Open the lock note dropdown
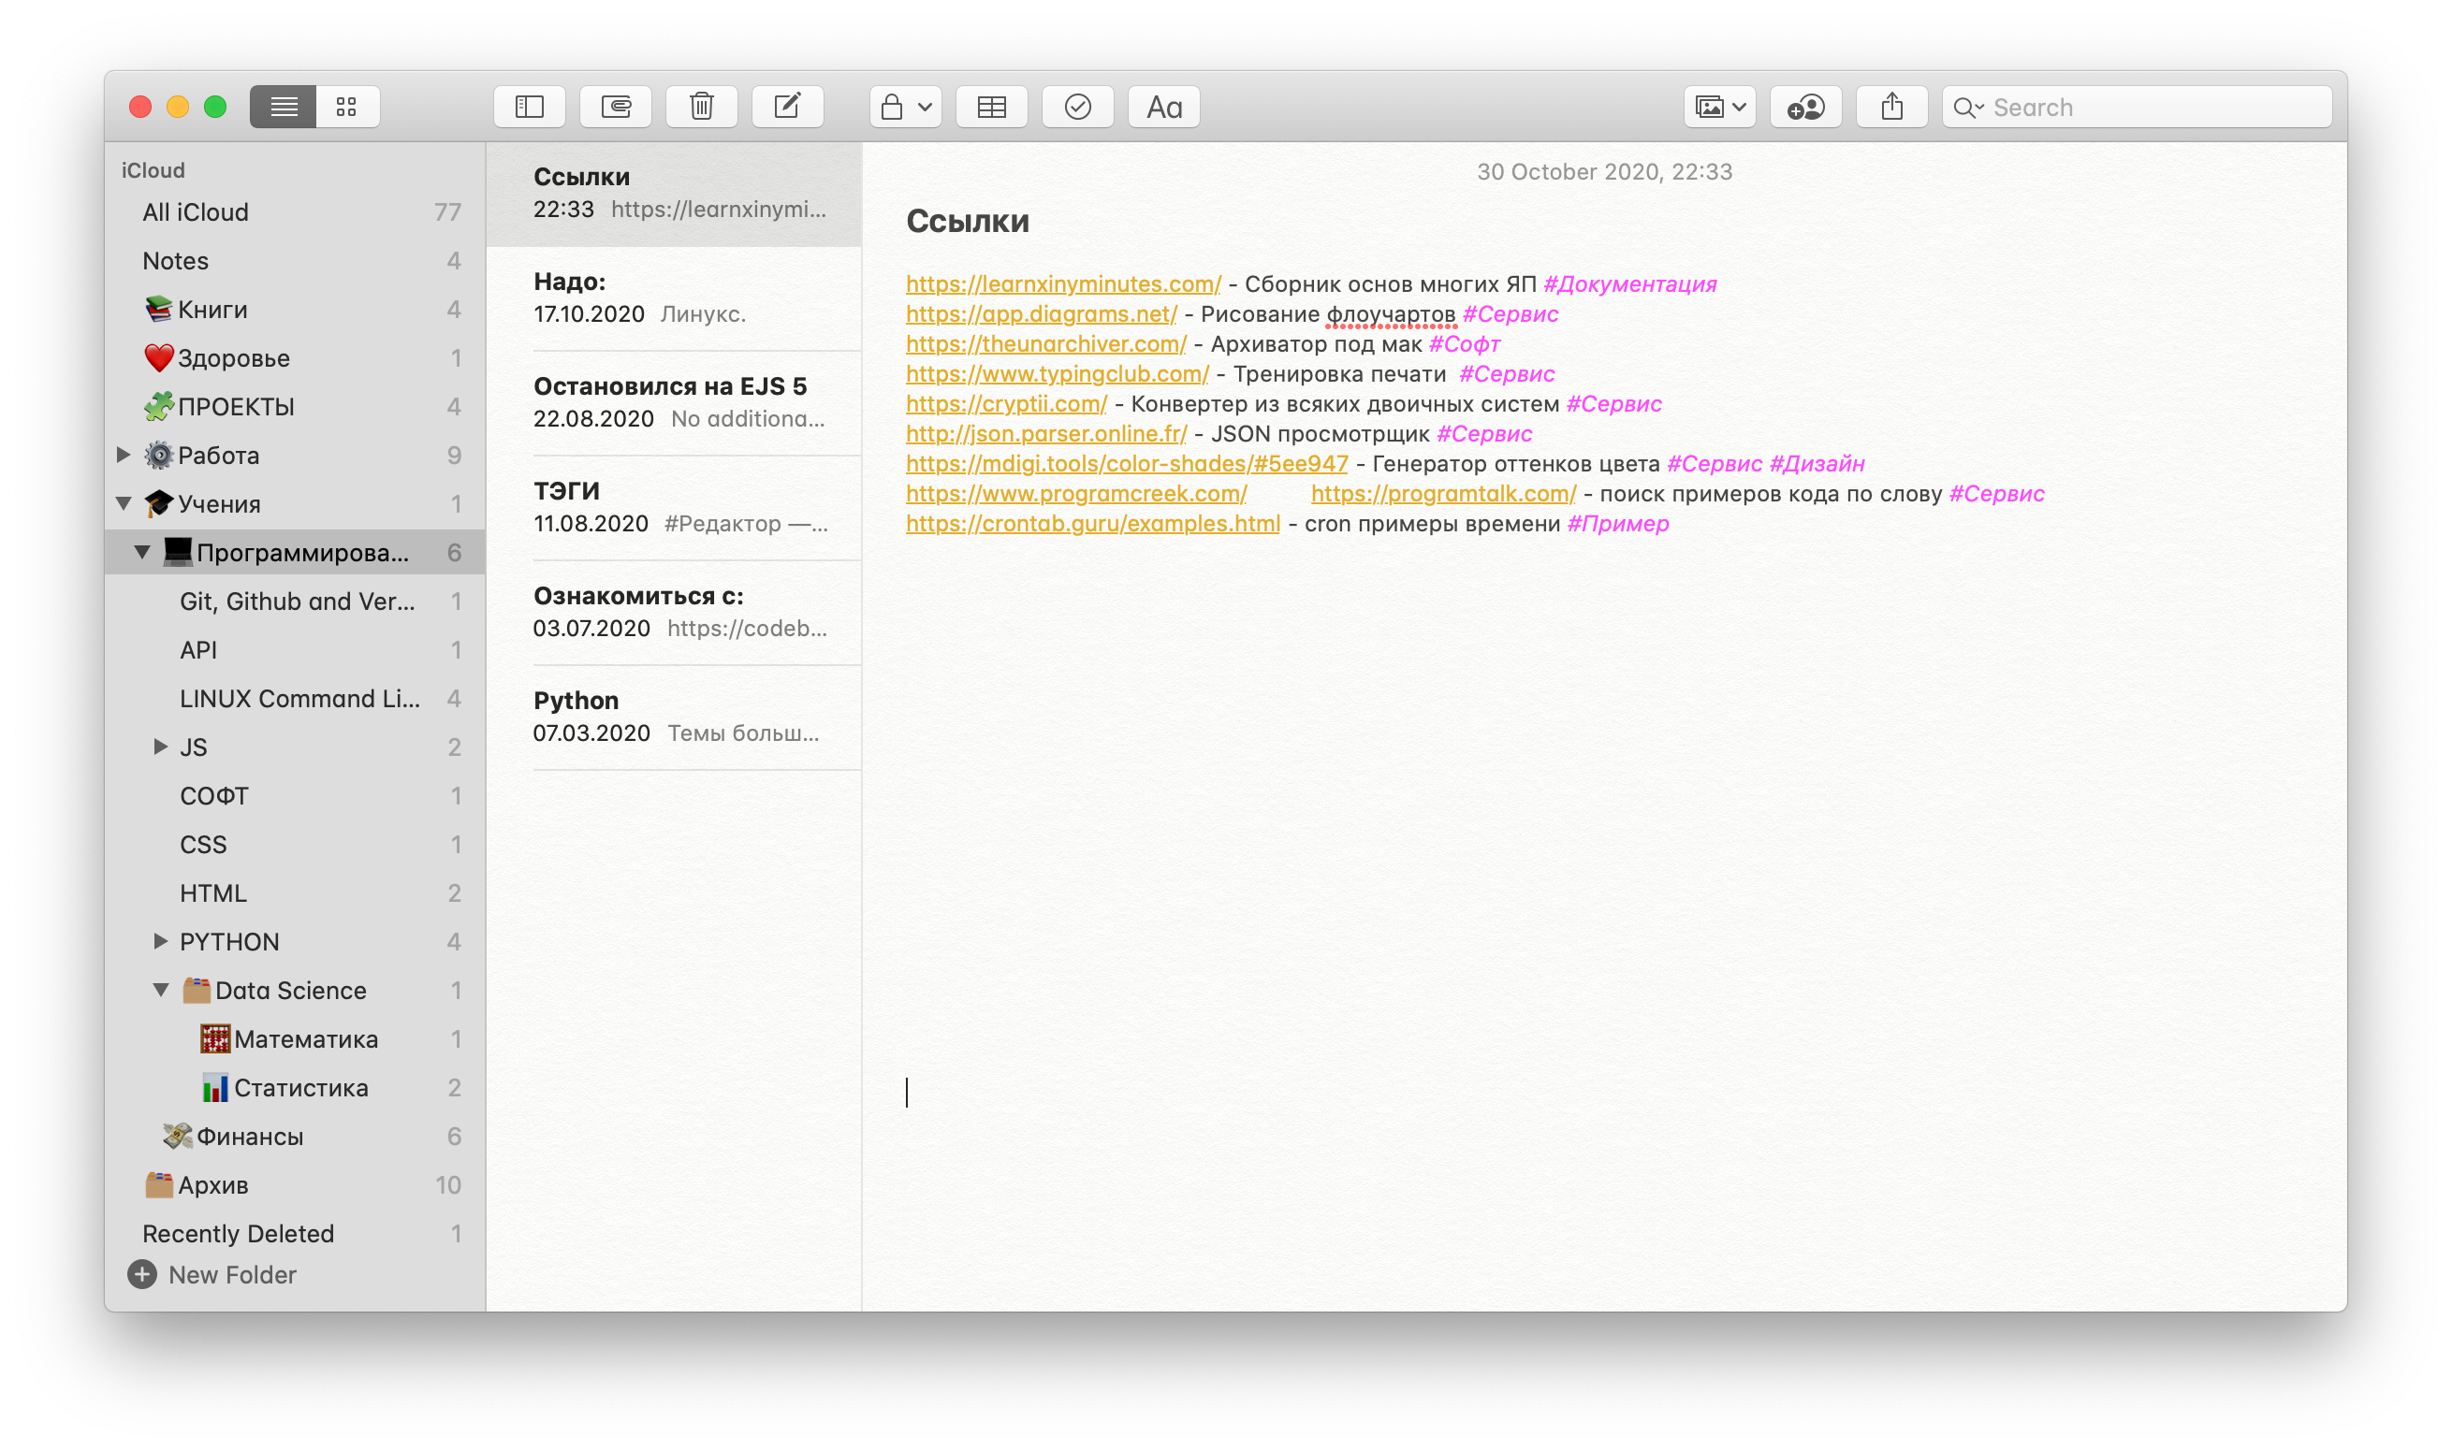This screenshot has height=1450, width=2452. pyautogui.click(x=905, y=107)
